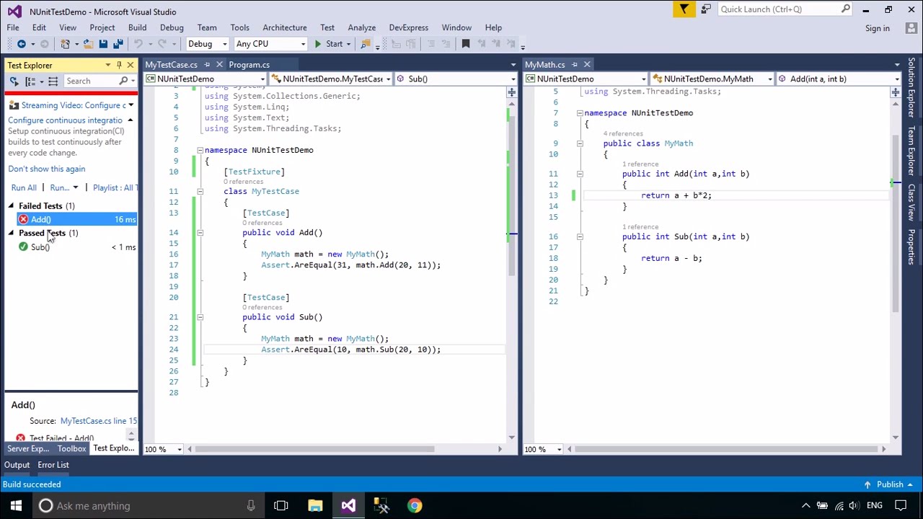This screenshot has width=923, height=519.
Task: Collapse MyMath class outline in MyMath.cs
Action: point(579,143)
